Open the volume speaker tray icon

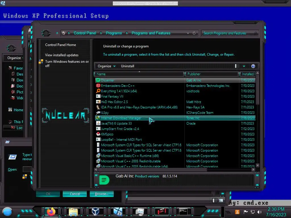(x=259, y=212)
